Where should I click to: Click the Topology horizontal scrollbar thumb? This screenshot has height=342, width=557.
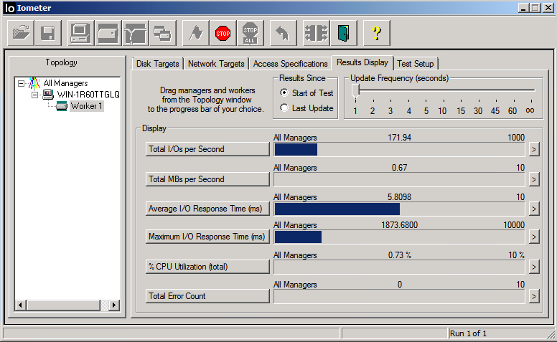[63, 305]
